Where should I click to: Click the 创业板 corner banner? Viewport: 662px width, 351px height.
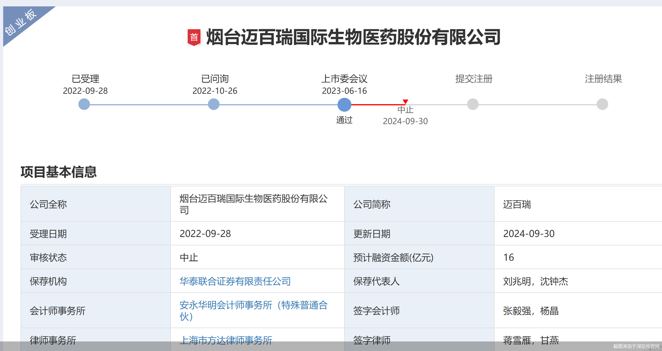pos(20,22)
